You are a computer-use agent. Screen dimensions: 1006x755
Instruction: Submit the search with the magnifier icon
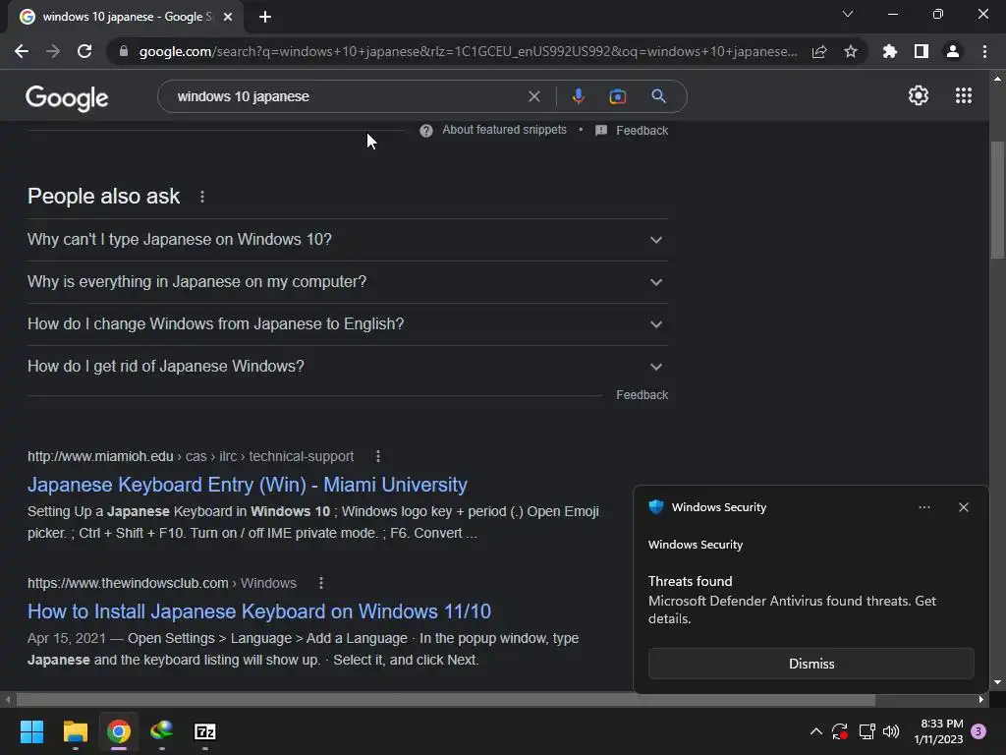tap(658, 96)
